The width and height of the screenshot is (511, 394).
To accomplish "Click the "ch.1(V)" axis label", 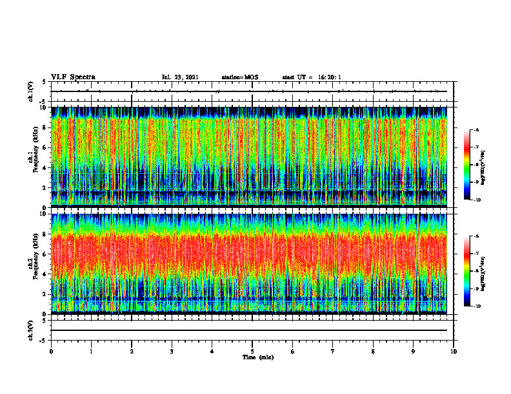I will coord(31,91).
